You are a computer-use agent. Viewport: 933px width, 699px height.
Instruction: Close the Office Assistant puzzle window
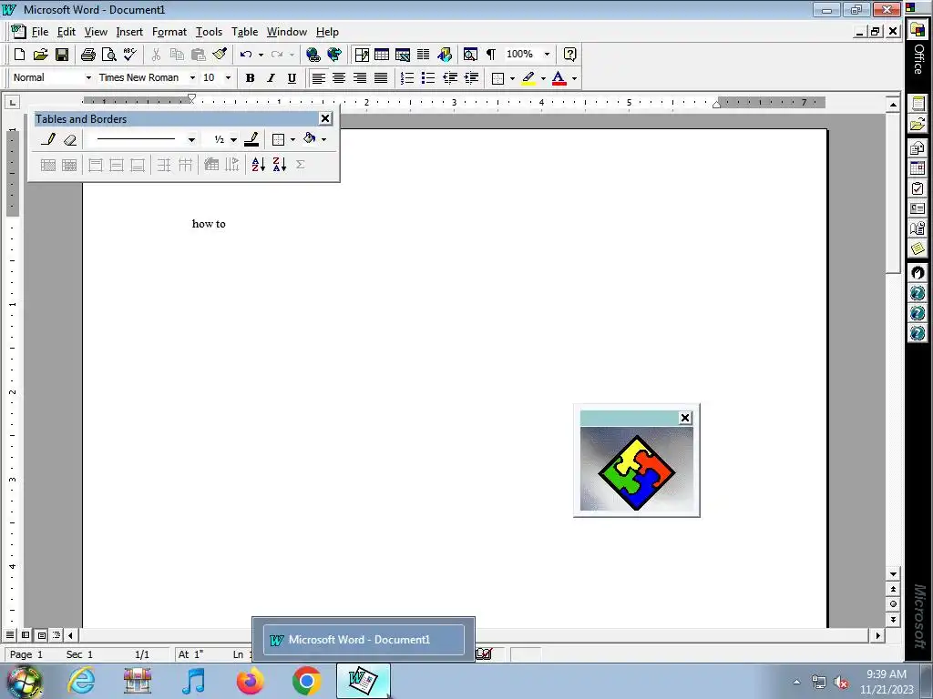coord(685,418)
